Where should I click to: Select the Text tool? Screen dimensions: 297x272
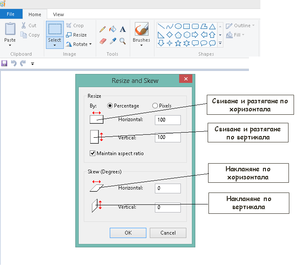click(x=123, y=29)
